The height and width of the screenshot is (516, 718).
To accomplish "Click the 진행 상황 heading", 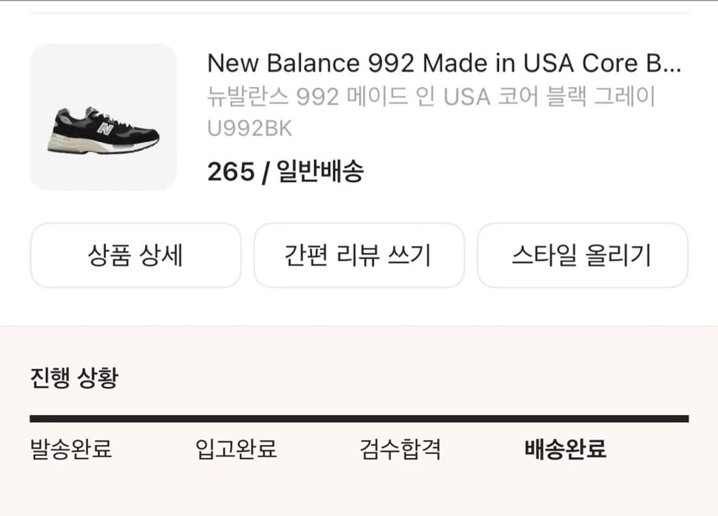I will (74, 379).
